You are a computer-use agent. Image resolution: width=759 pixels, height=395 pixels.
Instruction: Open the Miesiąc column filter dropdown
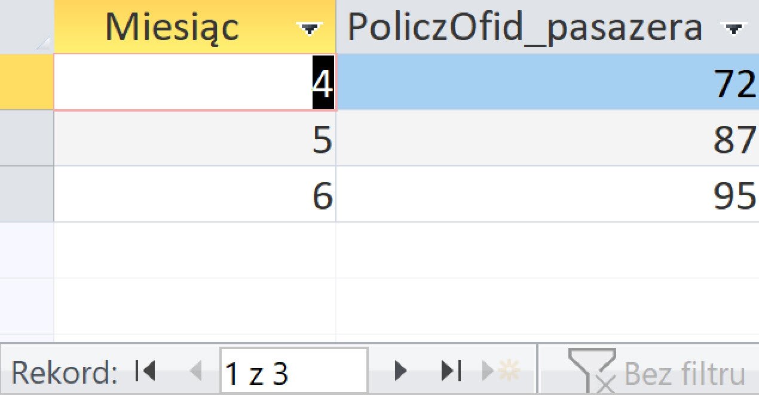click(x=309, y=29)
